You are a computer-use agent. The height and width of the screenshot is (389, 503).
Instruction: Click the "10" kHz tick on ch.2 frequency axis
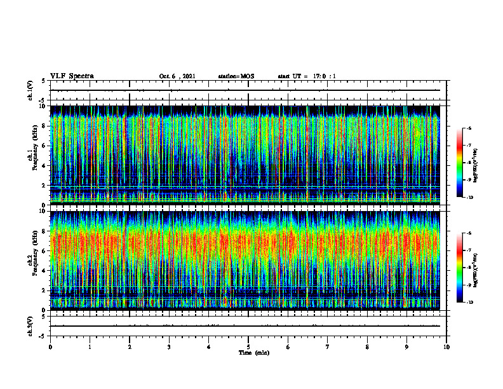(44, 211)
